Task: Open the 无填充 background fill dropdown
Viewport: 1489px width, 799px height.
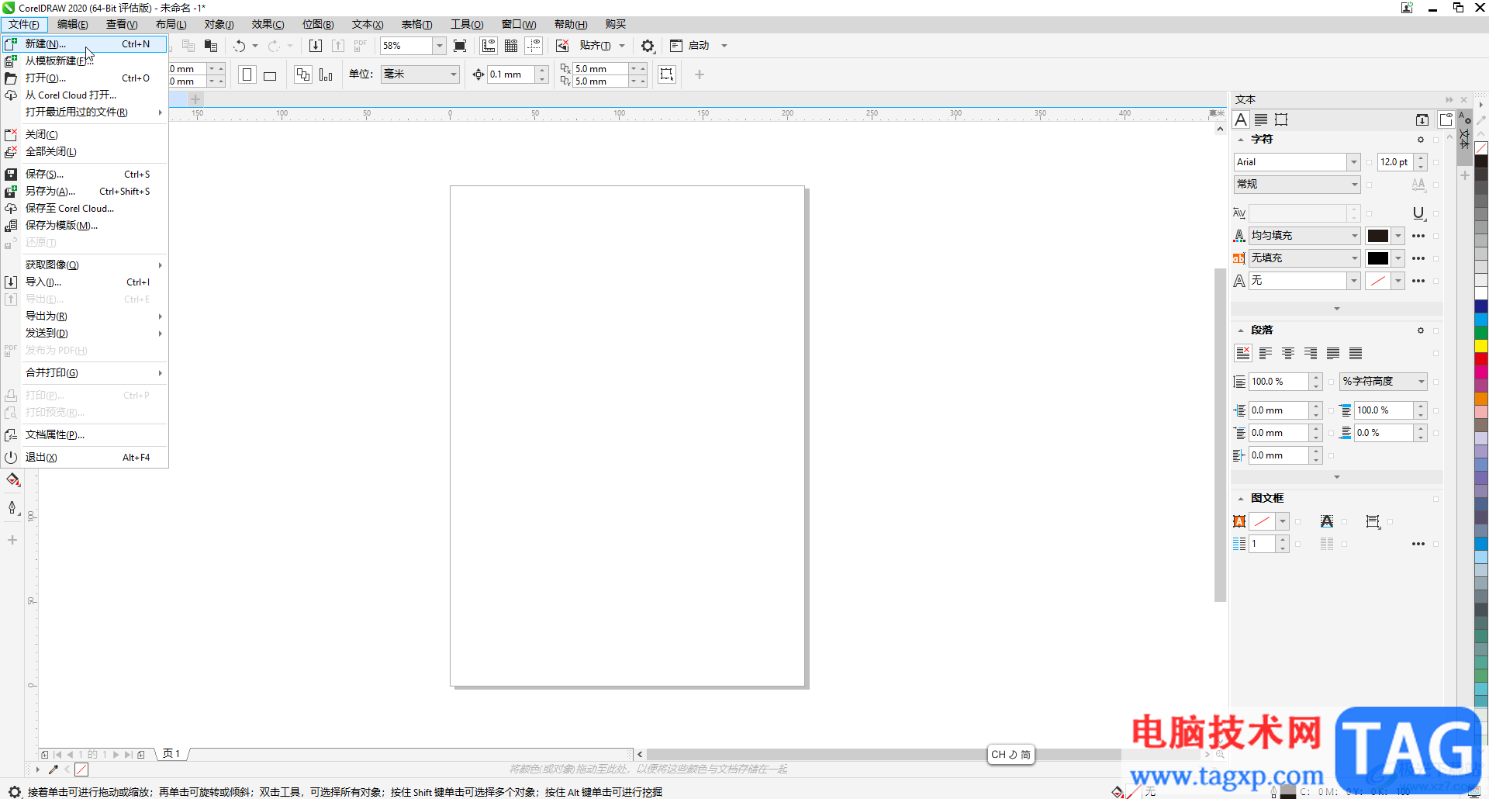Action: 1354,258
